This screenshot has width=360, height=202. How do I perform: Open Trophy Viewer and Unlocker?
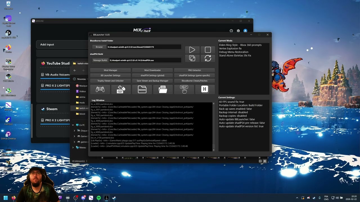(110, 81)
